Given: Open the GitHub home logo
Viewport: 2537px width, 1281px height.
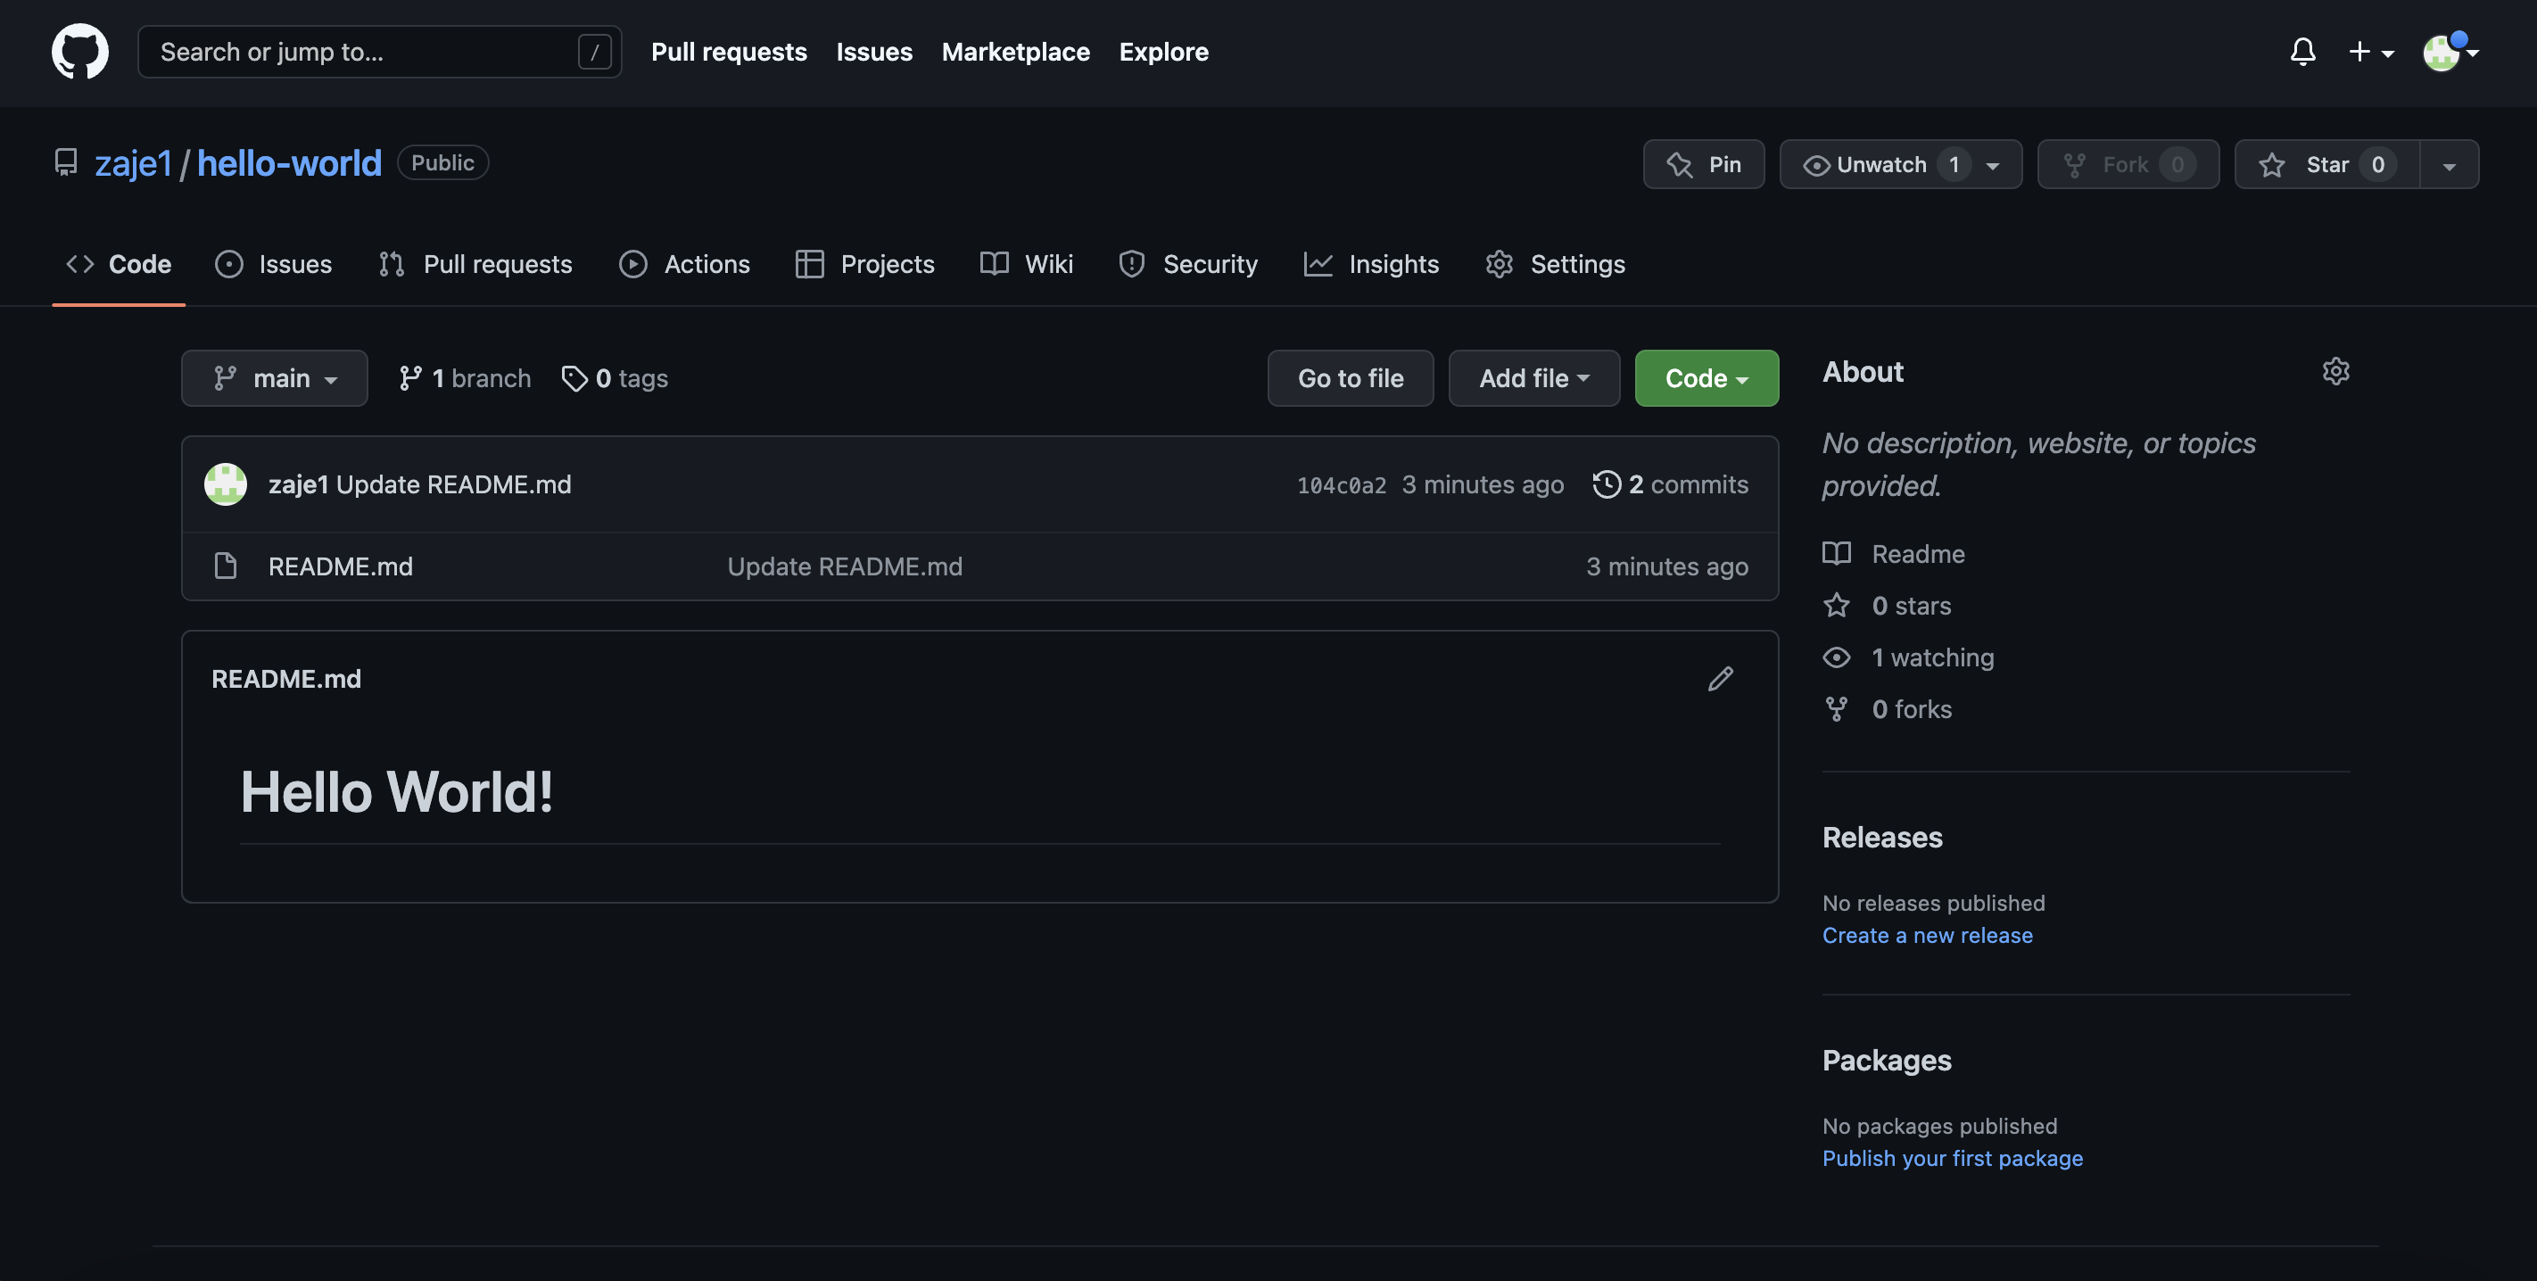Looking at the screenshot, I should tap(79, 51).
